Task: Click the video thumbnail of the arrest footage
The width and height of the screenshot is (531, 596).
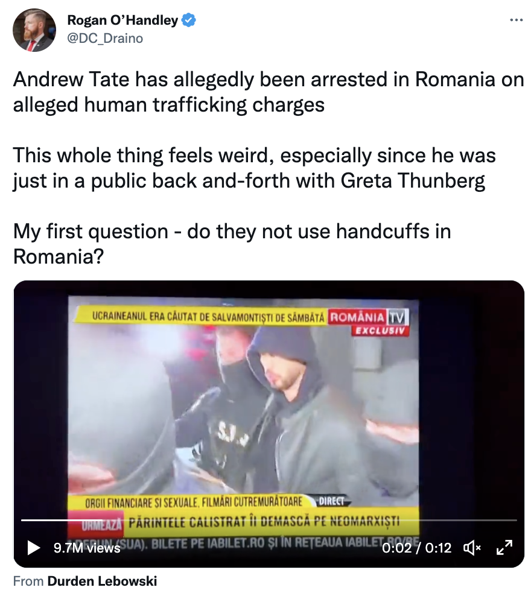Action: 269,424
